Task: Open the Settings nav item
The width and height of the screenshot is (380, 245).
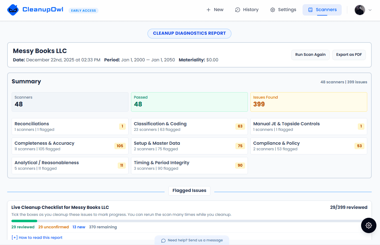Action: click(x=283, y=10)
